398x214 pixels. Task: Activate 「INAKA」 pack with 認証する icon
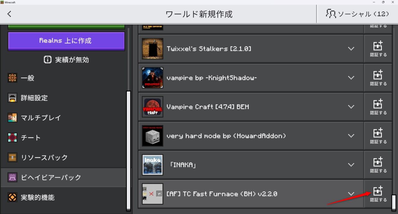coord(378,165)
